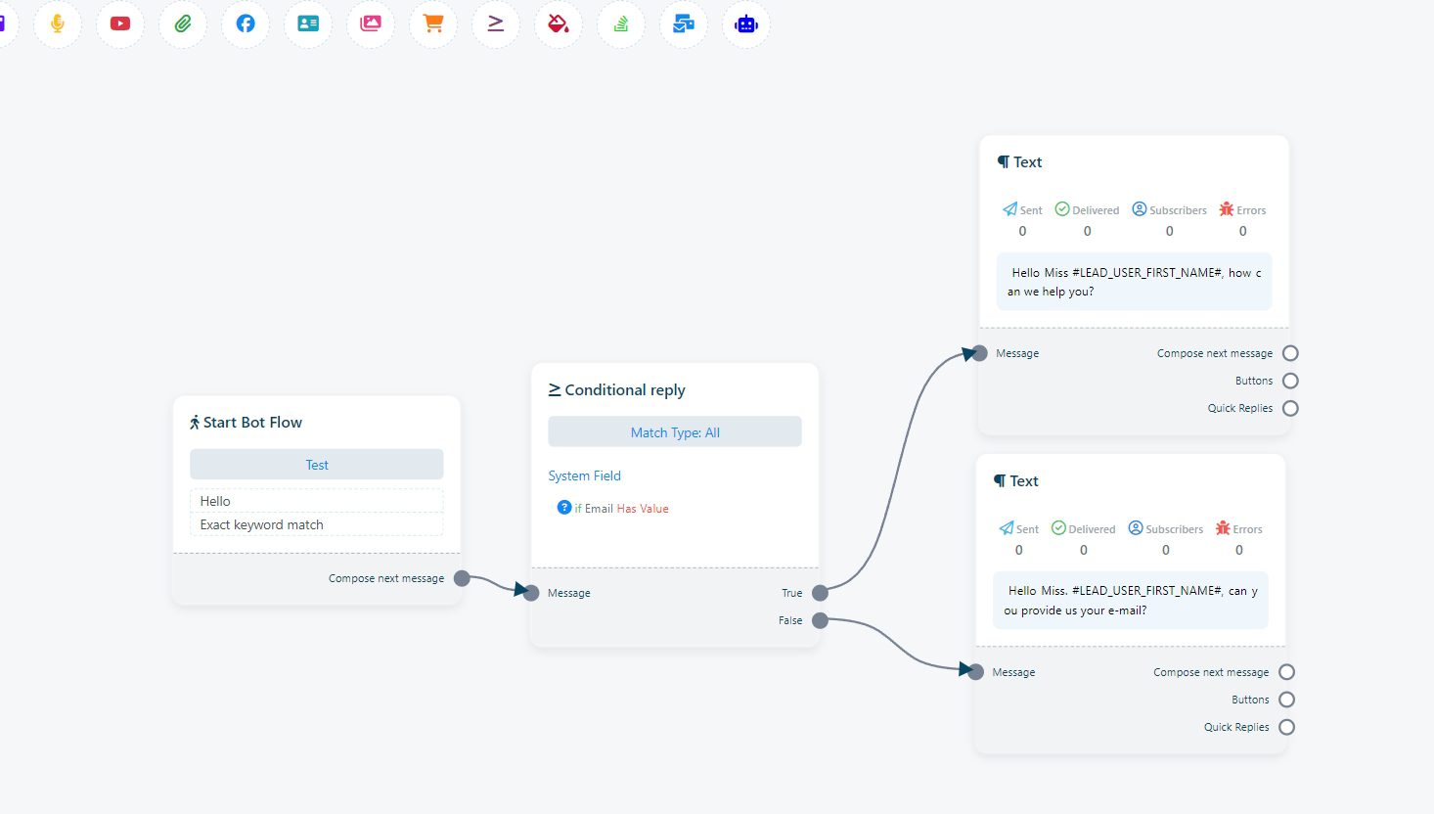Screen dimensions: 1434x814
Task: Click the False output connector on Conditional reply
Action: tap(820, 620)
